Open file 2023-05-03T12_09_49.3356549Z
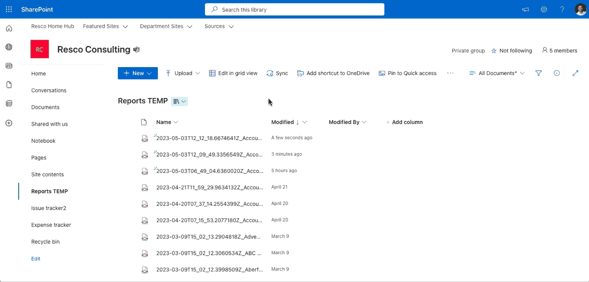589x282 pixels. 209,155
